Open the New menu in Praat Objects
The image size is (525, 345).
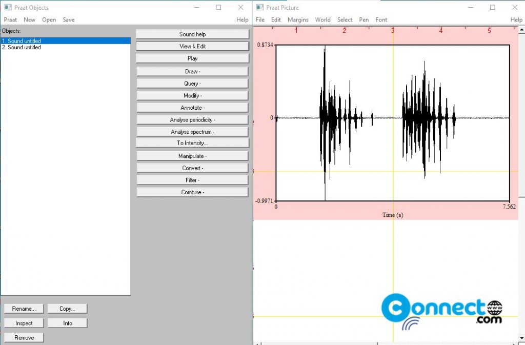(29, 19)
